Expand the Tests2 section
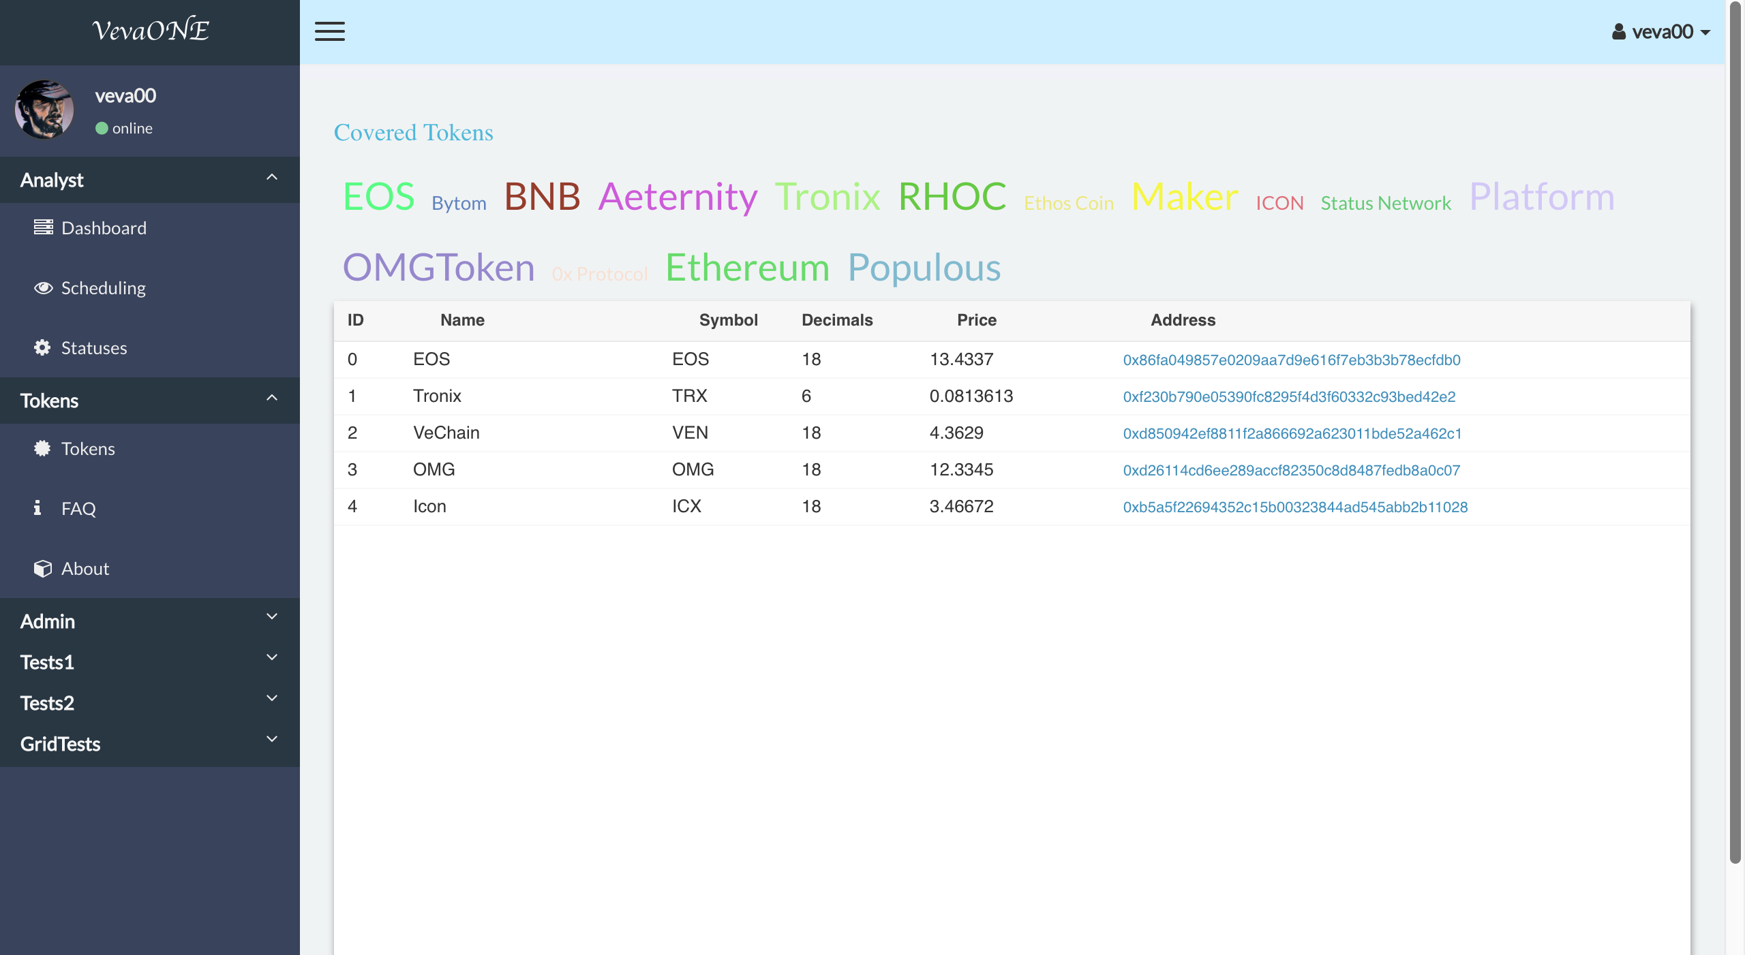This screenshot has height=955, width=1745. [150, 702]
